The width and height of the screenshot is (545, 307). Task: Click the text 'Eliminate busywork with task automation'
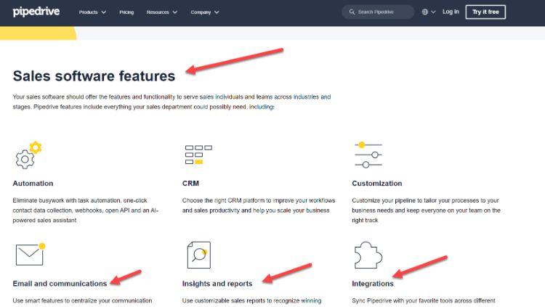tap(66, 200)
